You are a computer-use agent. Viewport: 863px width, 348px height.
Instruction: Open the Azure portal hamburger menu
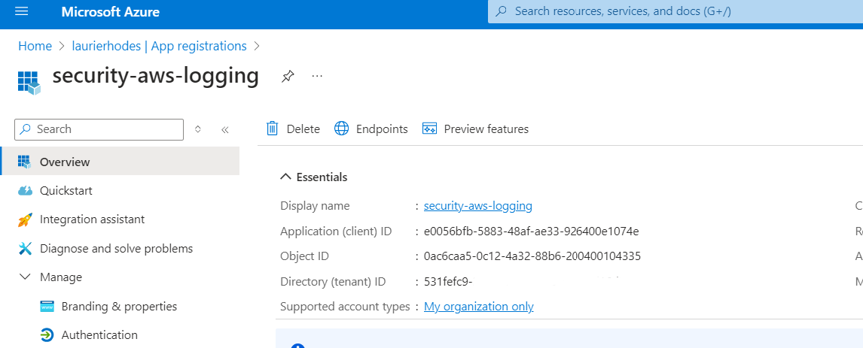point(22,11)
